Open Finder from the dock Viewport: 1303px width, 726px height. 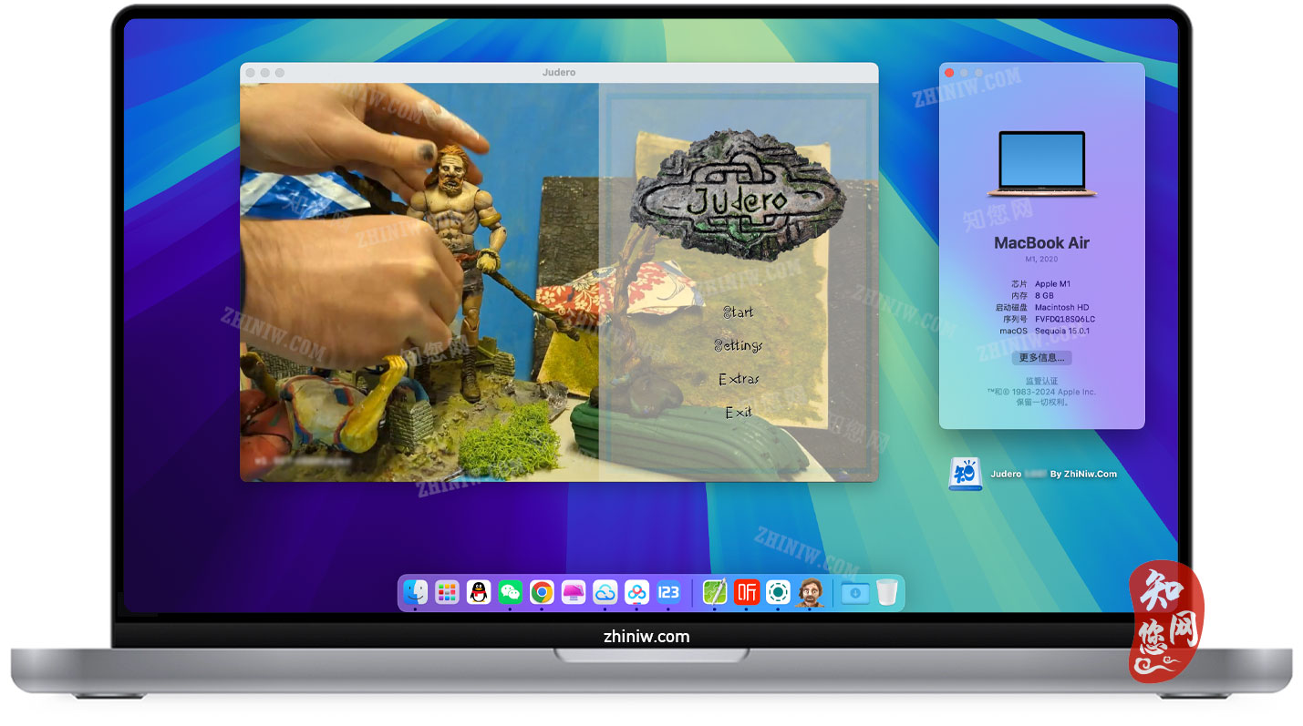pyautogui.click(x=416, y=592)
